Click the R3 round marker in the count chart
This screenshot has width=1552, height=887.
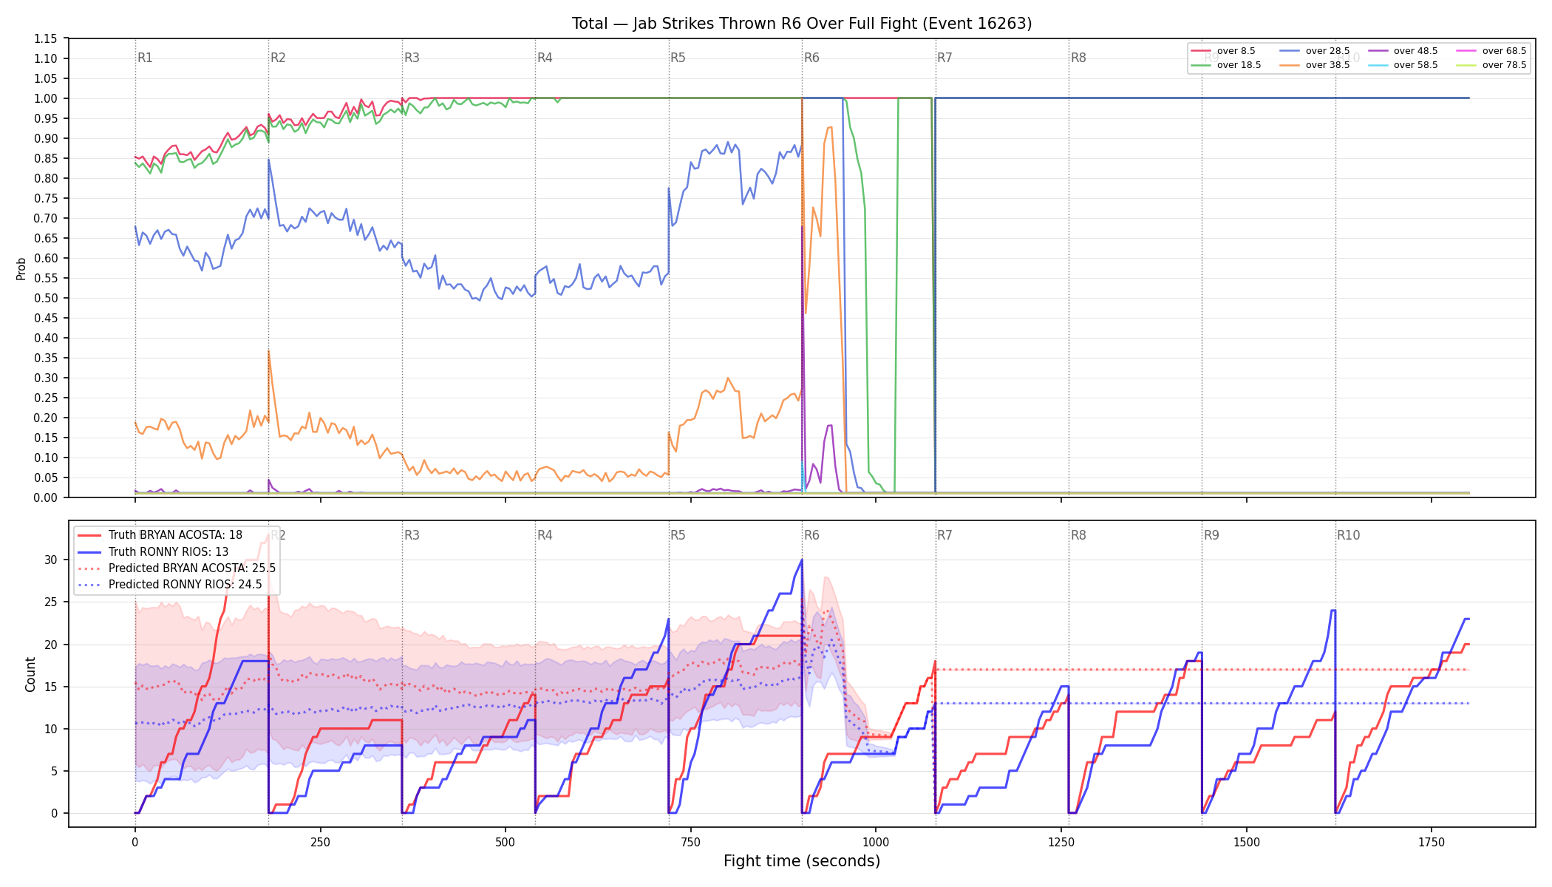[412, 535]
